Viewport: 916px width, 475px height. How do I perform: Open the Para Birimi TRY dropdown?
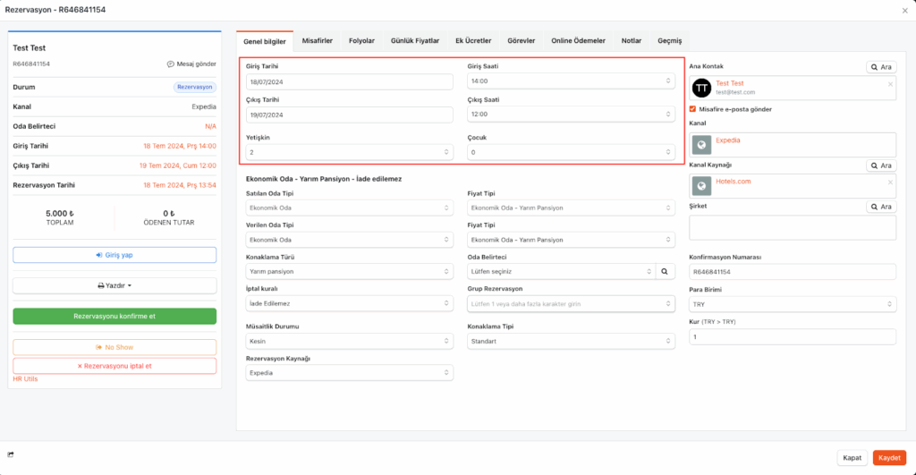[x=792, y=304]
